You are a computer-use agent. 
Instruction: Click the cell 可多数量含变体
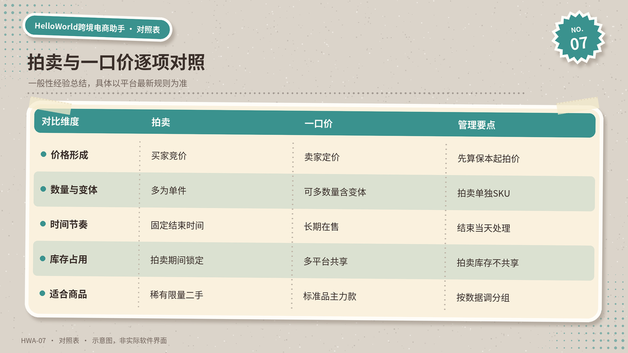pyautogui.click(x=335, y=192)
